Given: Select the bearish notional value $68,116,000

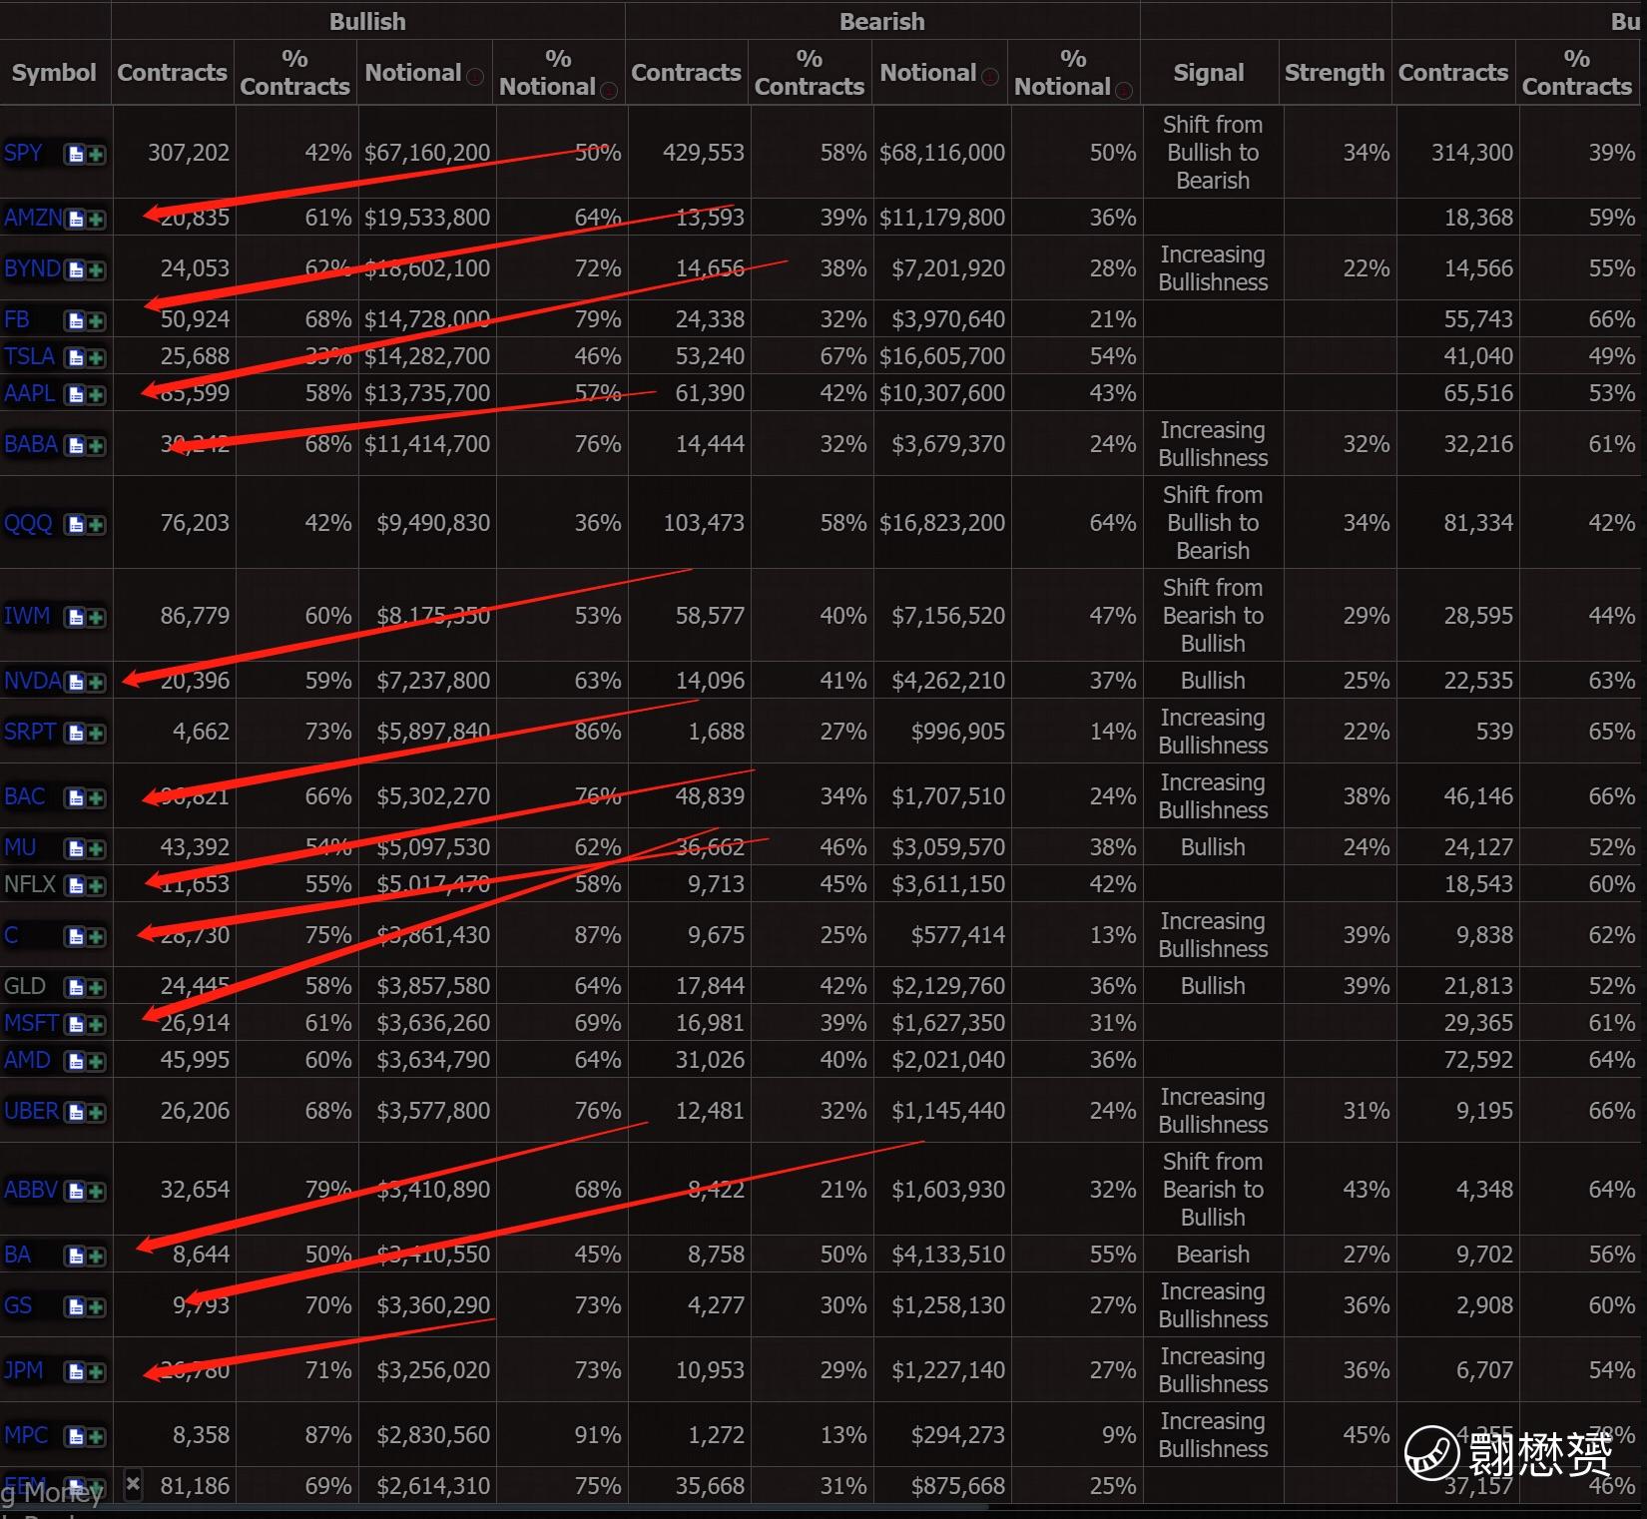Looking at the screenshot, I should (942, 153).
